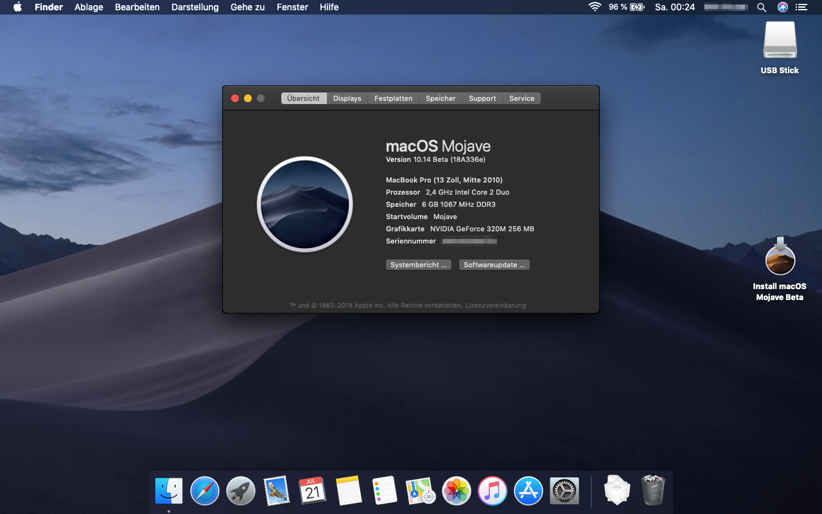The height and width of the screenshot is (514, 822).
Task: Open the Apple menu
Action: point(17,7)
